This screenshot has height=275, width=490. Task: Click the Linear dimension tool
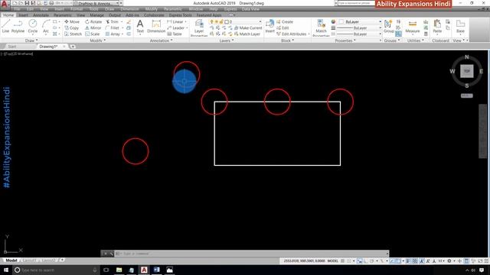click(x=175, y=22)
